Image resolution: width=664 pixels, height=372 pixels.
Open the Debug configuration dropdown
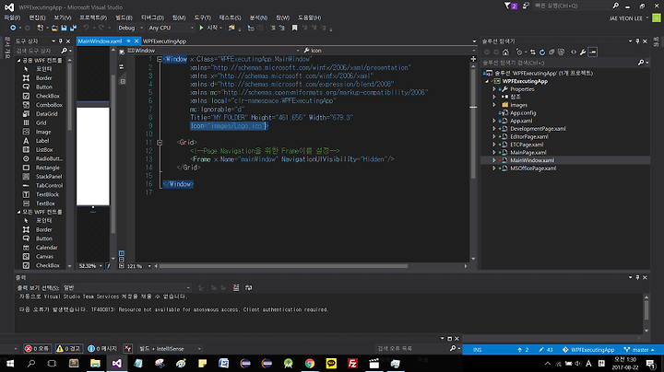click(130, 28)
